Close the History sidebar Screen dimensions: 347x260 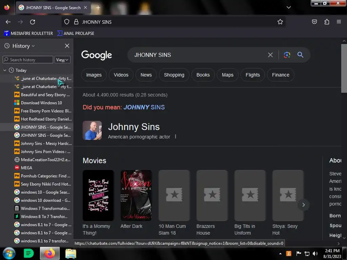pyautogui.click(x=67, y=46)
